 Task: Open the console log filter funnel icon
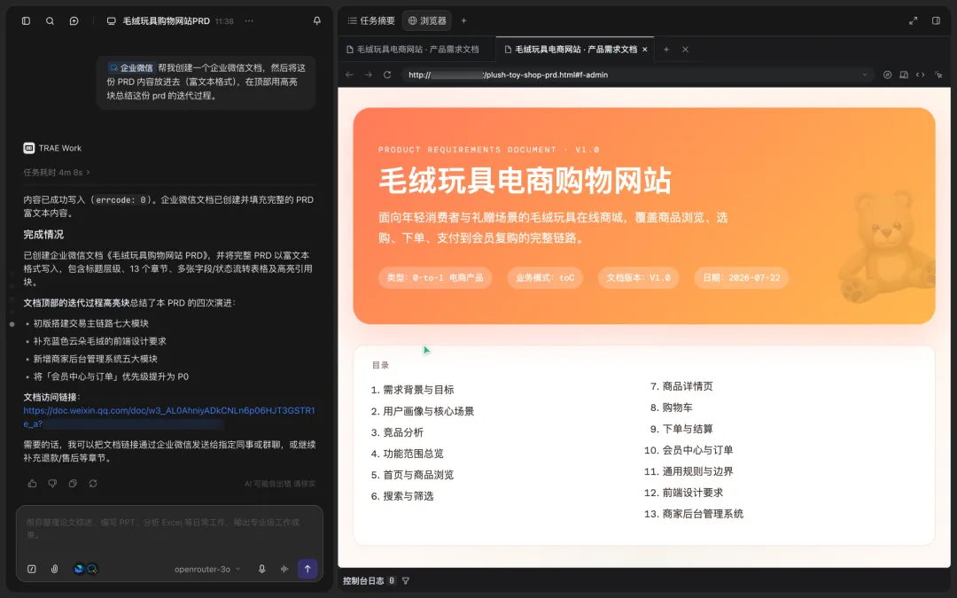(x=406, y=581)
